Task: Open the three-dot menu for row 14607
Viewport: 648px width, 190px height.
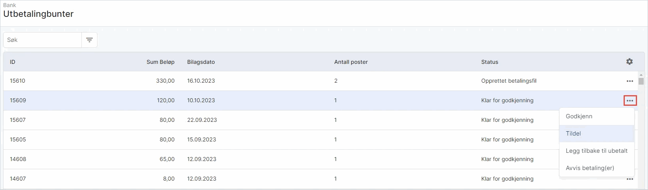Action: tap(630, 179)
